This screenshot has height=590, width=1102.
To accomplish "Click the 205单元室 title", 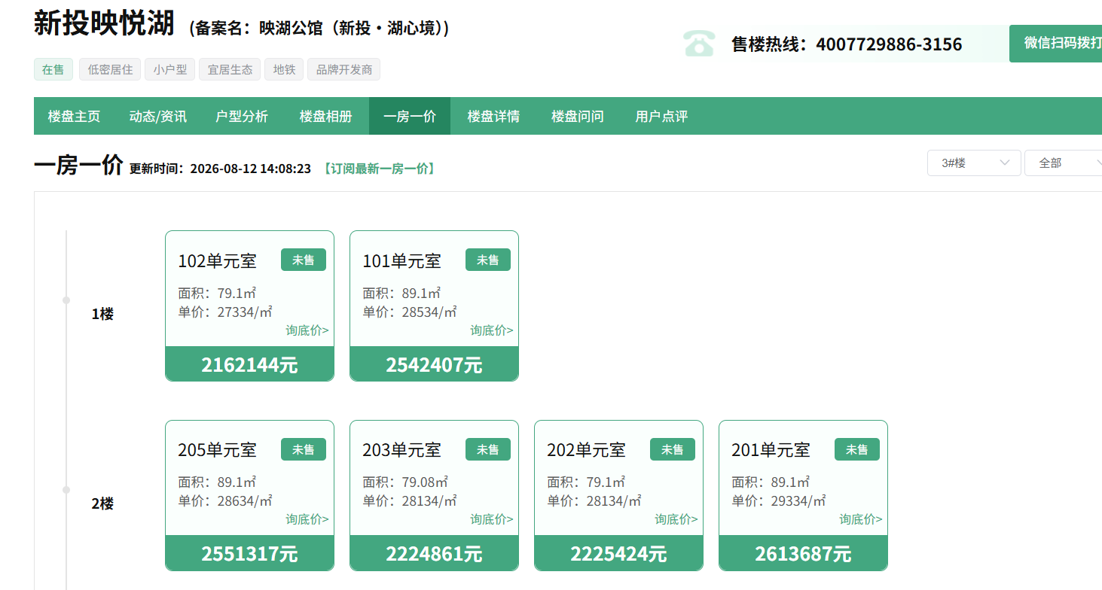I will pos(217,450).
